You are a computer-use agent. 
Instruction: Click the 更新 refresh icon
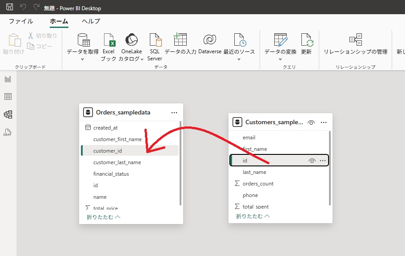[x=307, y=39]
